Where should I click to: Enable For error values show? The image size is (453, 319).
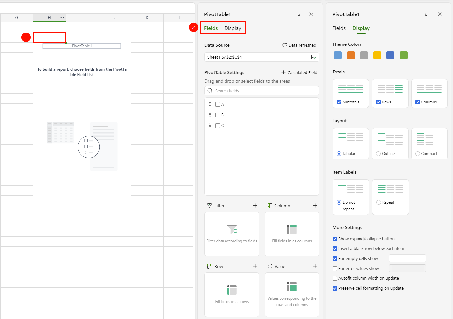pyautogui.click(x=335, y=269)
